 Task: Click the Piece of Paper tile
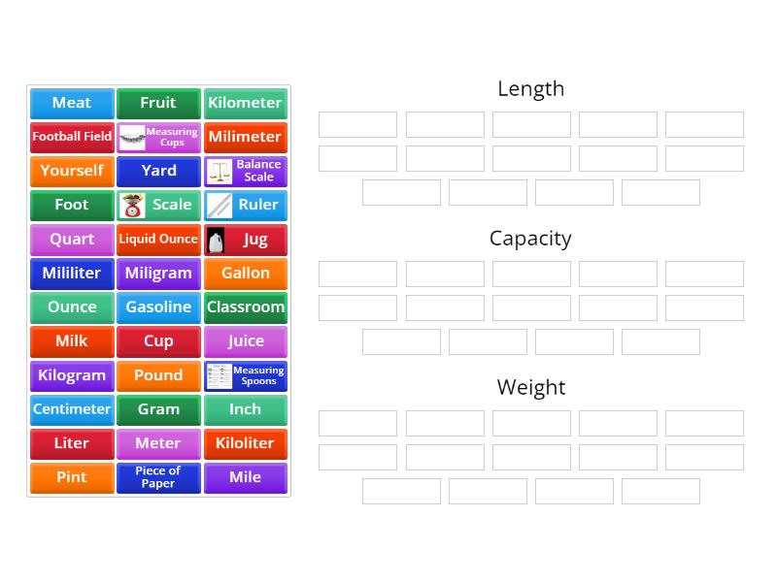(x=158, y=477)
